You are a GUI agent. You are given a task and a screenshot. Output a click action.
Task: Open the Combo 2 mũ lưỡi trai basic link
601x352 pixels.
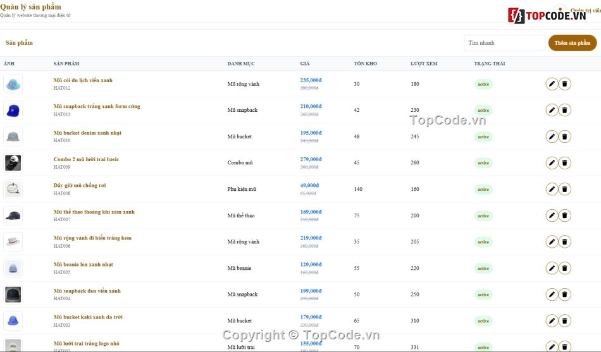tap(86, 159)
